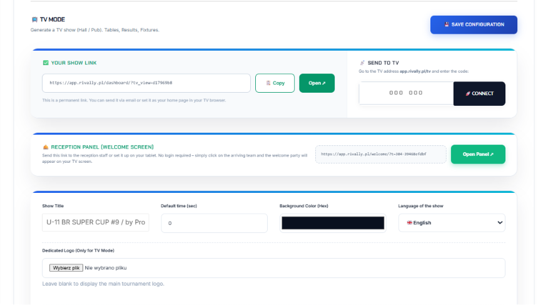Click the Save Configuration button

pos(474,25)
